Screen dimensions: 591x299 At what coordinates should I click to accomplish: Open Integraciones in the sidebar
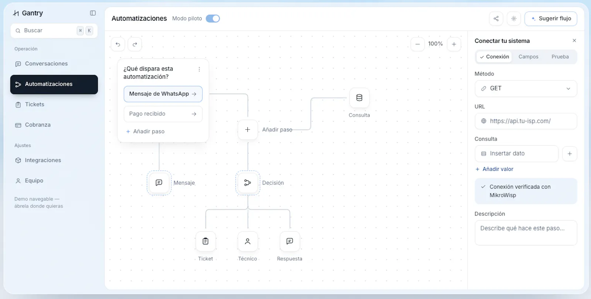pyautogui.click(x=54, y=160)
